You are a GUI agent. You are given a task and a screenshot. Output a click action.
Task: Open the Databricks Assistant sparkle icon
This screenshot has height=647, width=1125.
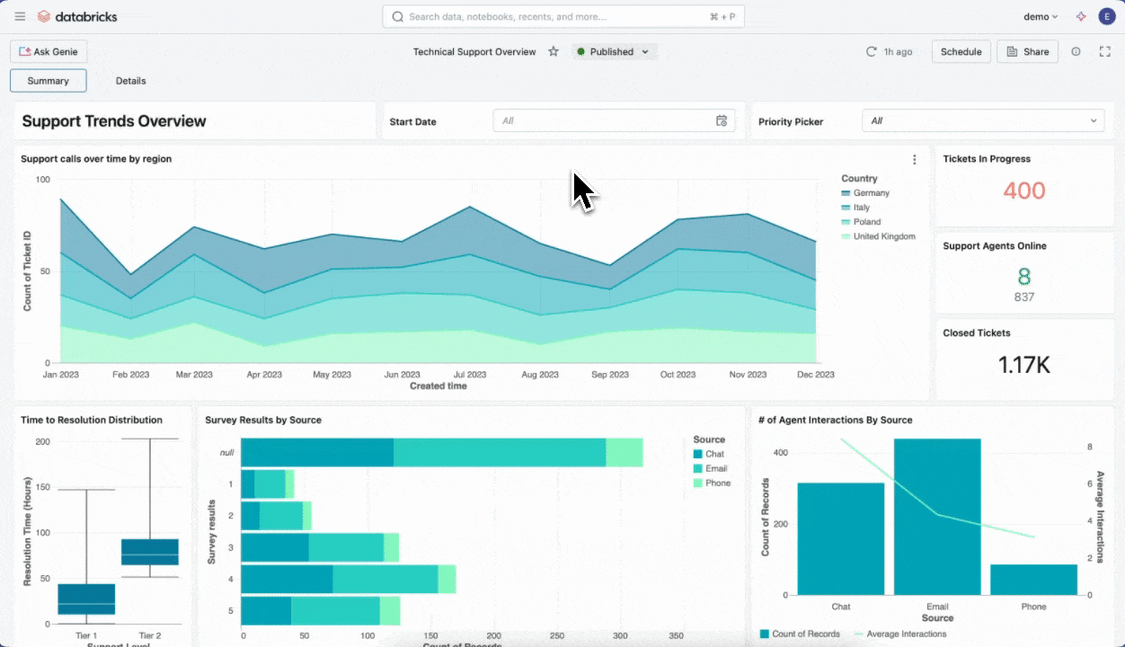(1081, 16)
